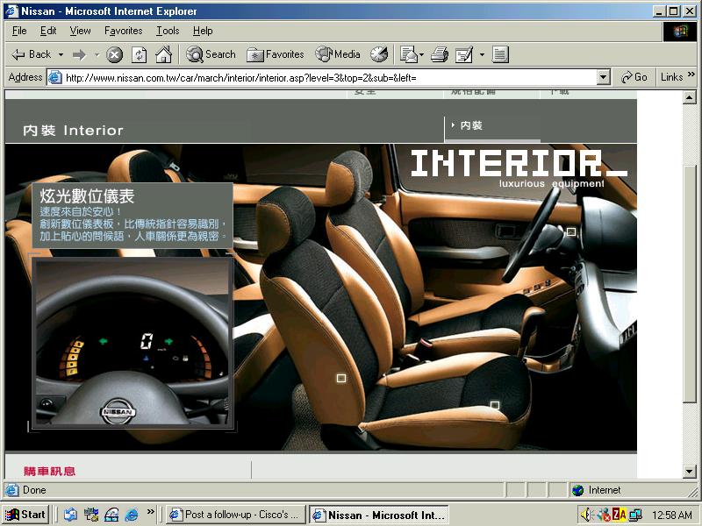Open the View menu
This screenshot has height=526, width=702.
click(80, 31)
